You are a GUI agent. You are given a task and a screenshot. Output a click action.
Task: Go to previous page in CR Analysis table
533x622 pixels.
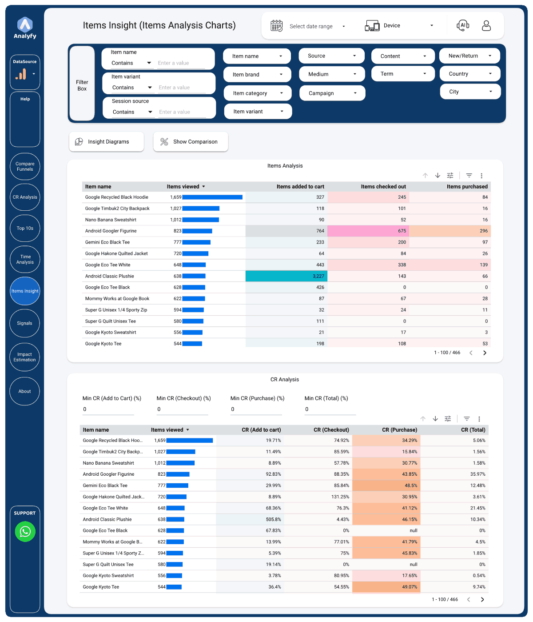pos(469,599)
